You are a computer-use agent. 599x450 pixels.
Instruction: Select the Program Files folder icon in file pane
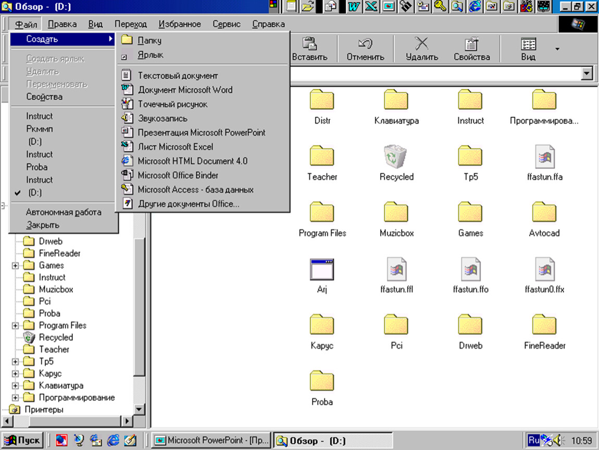[322, 213]
